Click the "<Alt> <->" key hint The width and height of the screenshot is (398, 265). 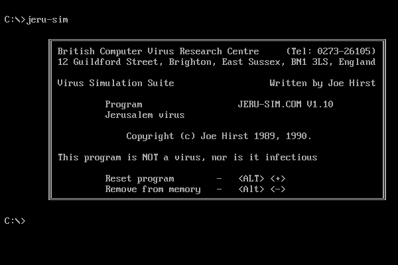262,189
